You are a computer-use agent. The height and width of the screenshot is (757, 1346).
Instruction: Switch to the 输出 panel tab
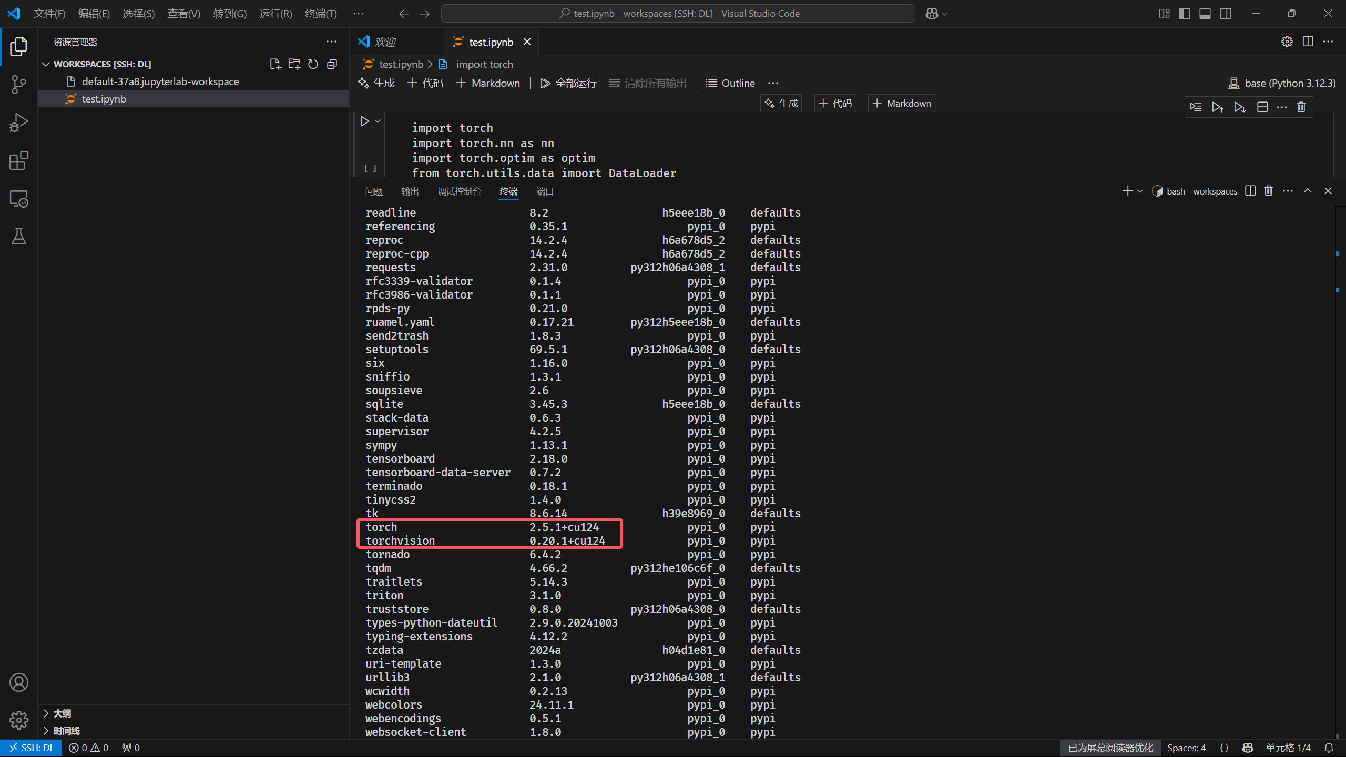[x=410, y=191]
